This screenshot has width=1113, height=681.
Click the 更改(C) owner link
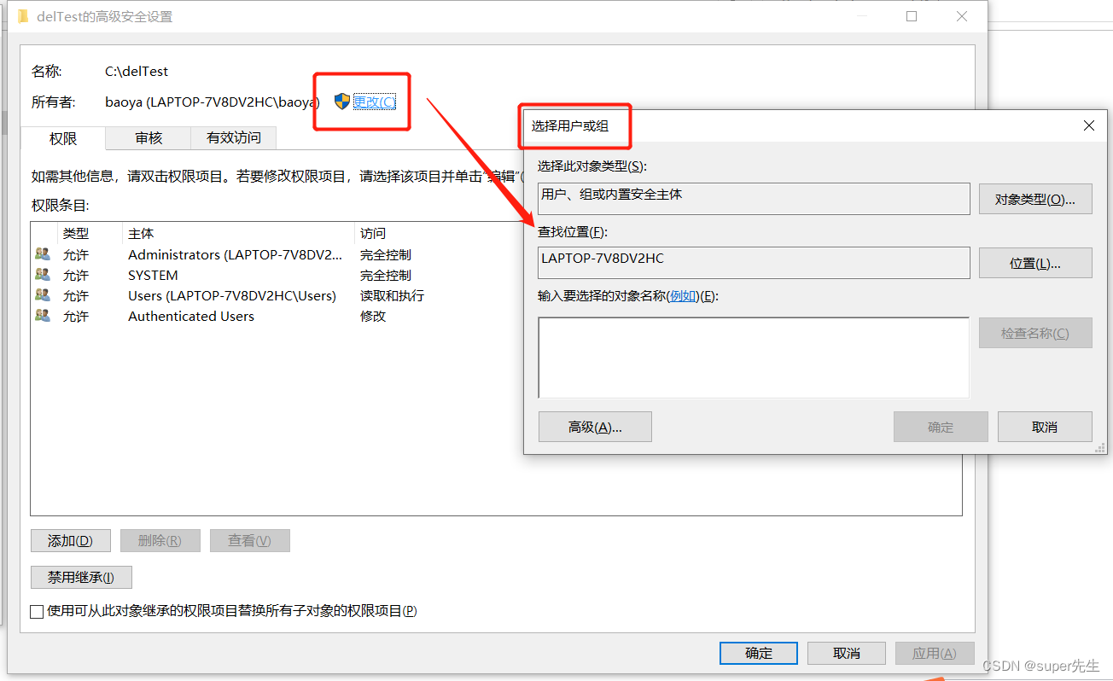tap(375, 102)
